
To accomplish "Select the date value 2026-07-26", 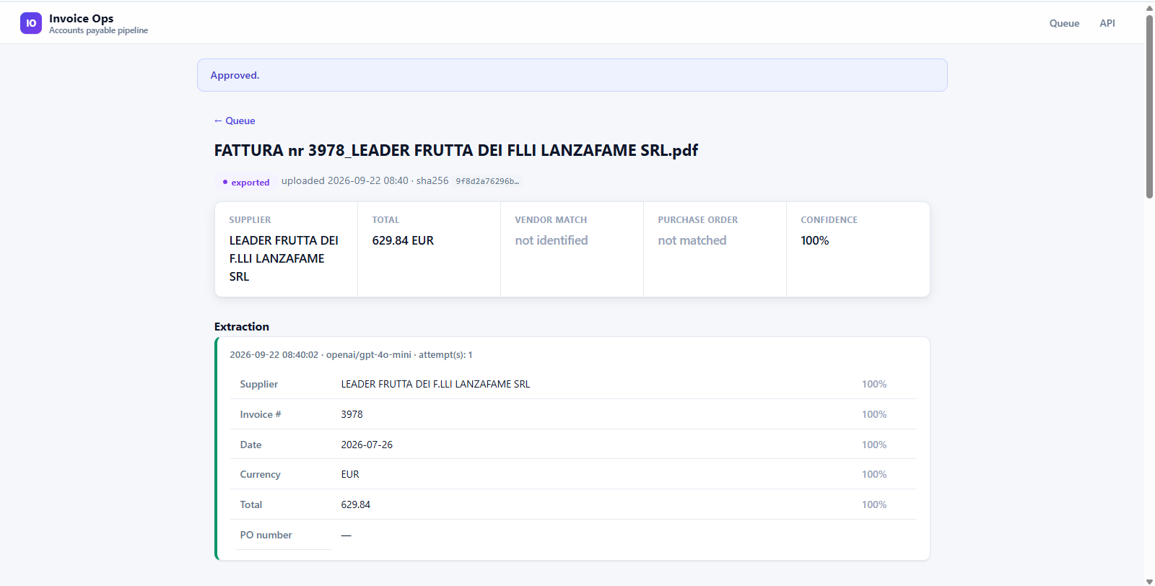I will tap(367, 445).
